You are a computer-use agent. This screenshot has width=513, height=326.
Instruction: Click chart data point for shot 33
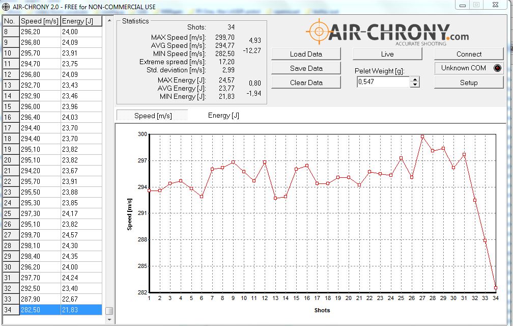click(485, 240)
